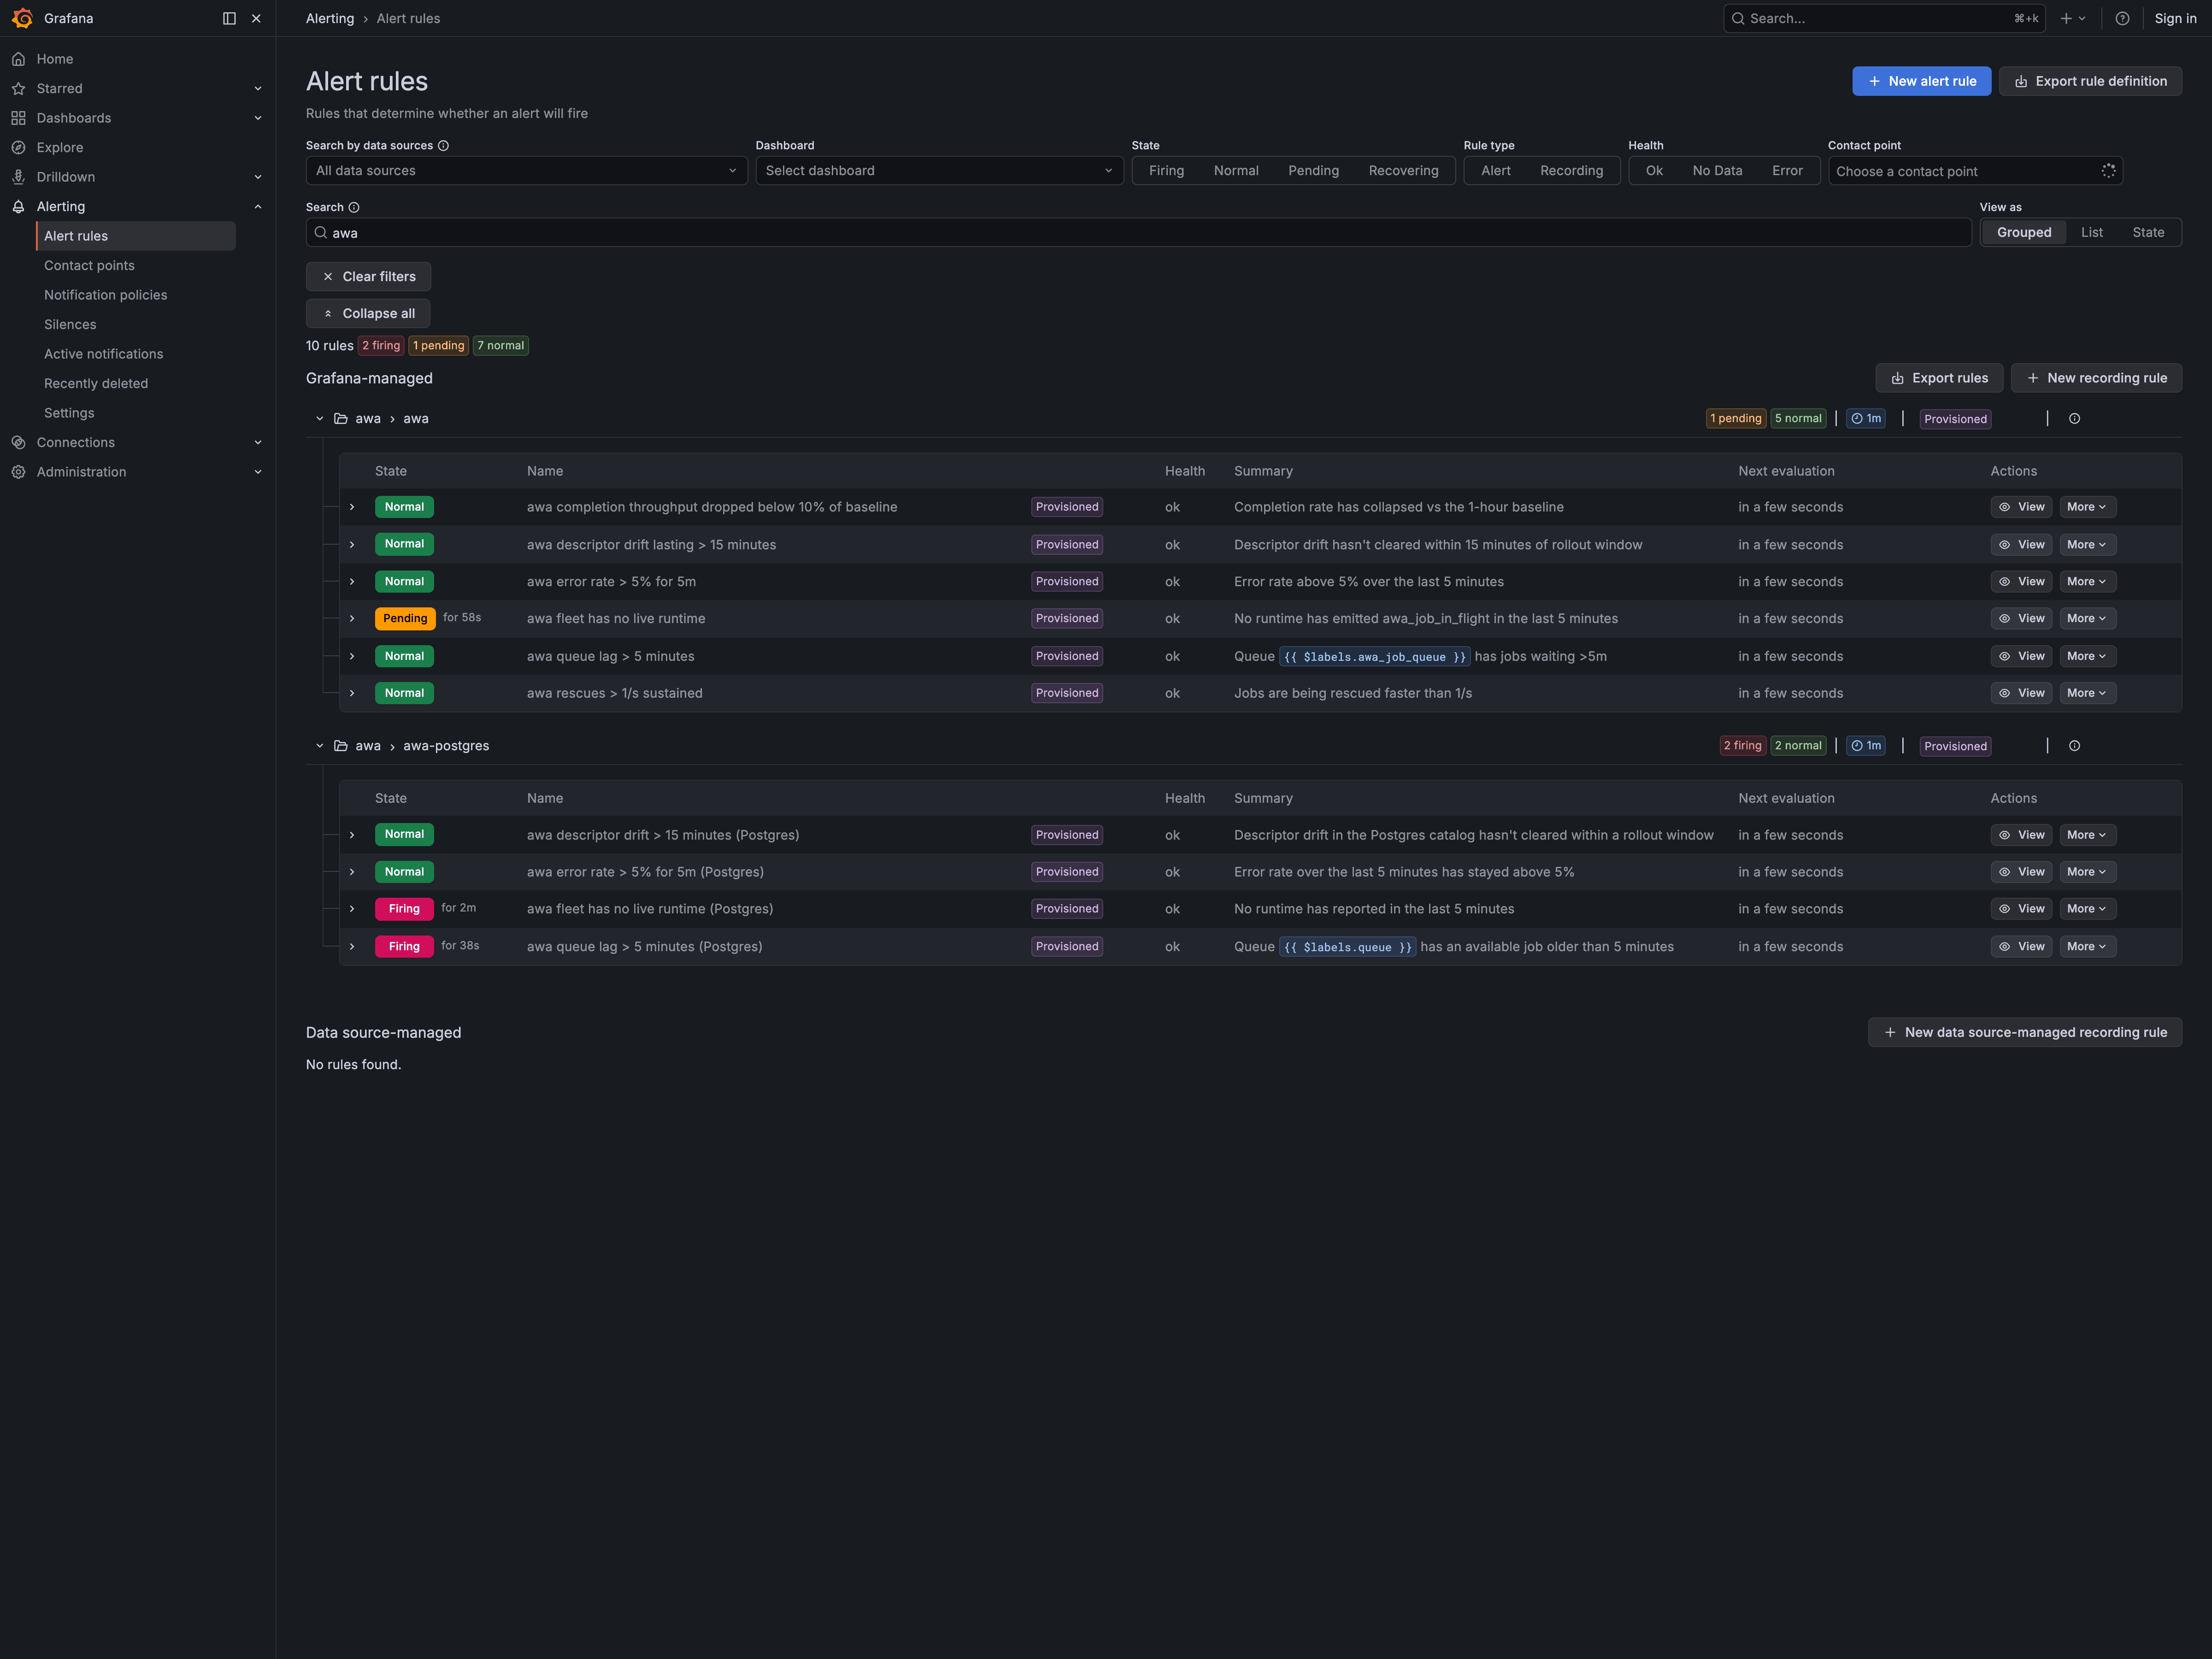This screenshot has width=2212, height=1659.
Task: Click the folder icon of the awa › awa group
Action: click(340, 419)
